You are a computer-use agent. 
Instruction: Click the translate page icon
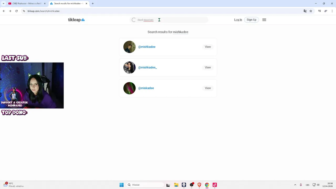pyautogui.click(x=305, y=11)
